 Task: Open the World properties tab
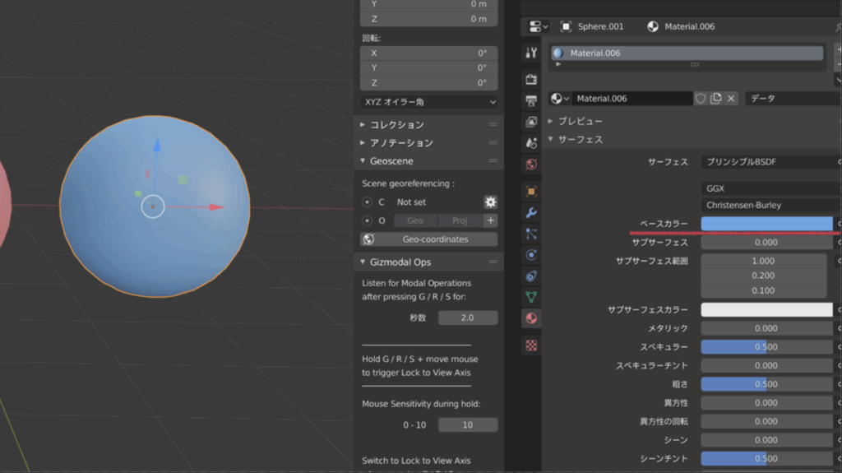point(531,164)
